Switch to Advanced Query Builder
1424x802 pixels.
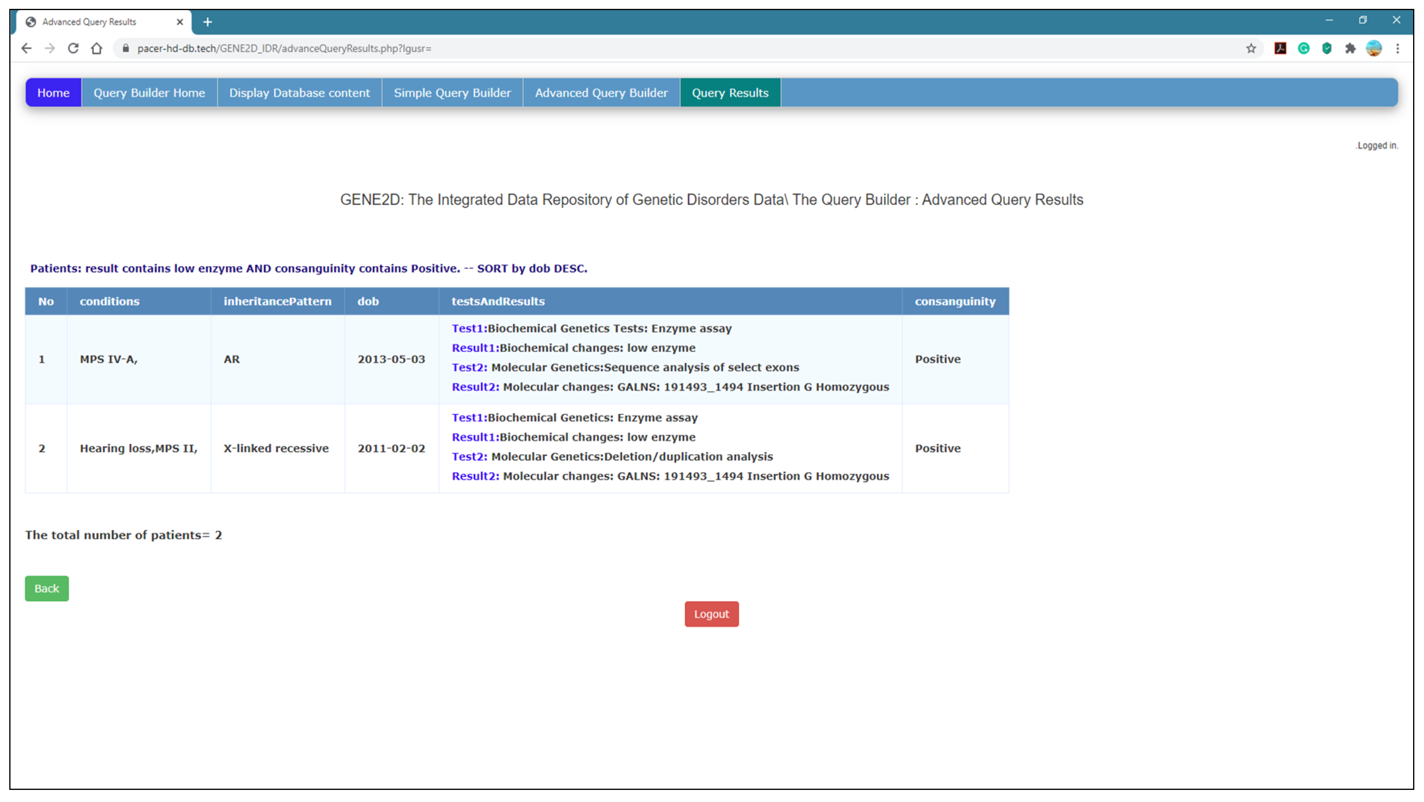(x=601, y=93)
